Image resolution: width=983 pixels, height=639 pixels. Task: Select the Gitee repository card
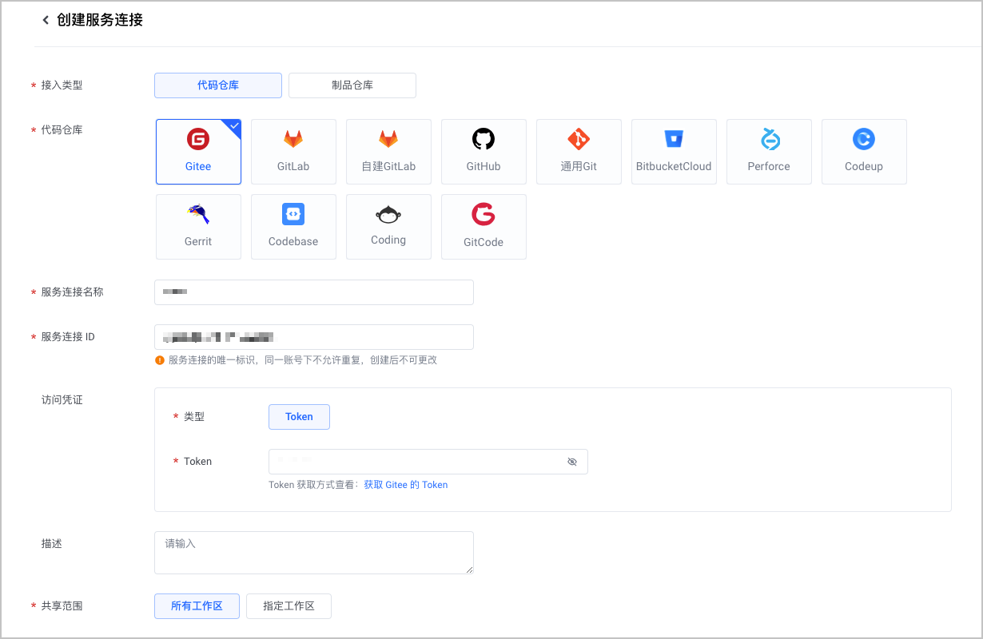[x=198, y=152]
